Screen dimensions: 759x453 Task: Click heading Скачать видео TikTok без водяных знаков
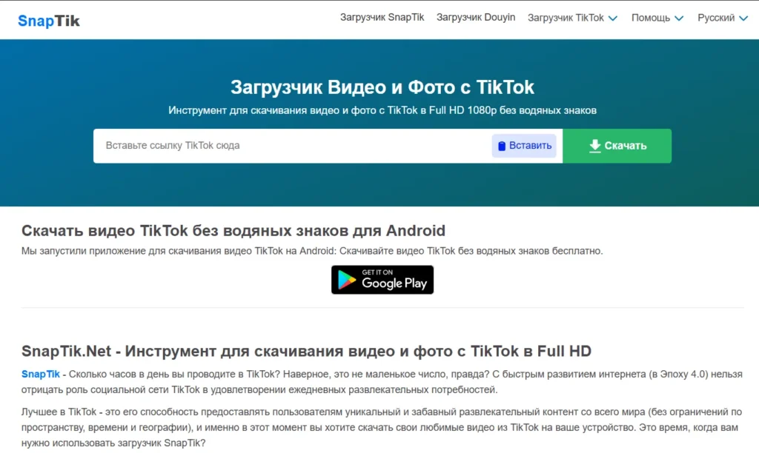pyautogui.click(x=233, y=231)
